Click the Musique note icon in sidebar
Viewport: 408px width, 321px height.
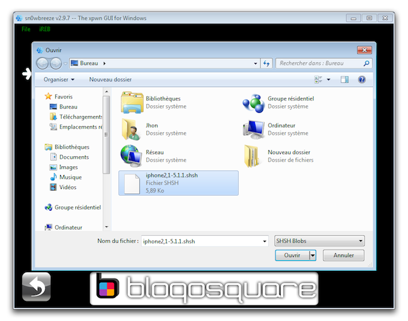(x=53, y=177)
